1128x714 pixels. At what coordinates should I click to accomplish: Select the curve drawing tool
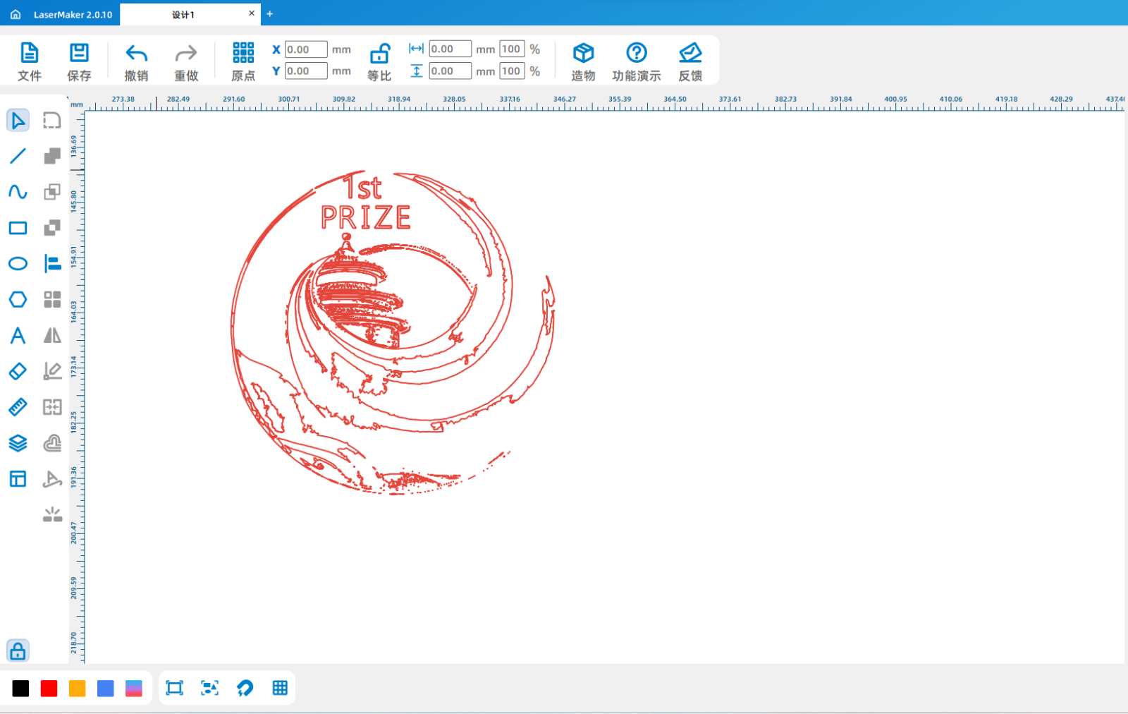(18, 192)
